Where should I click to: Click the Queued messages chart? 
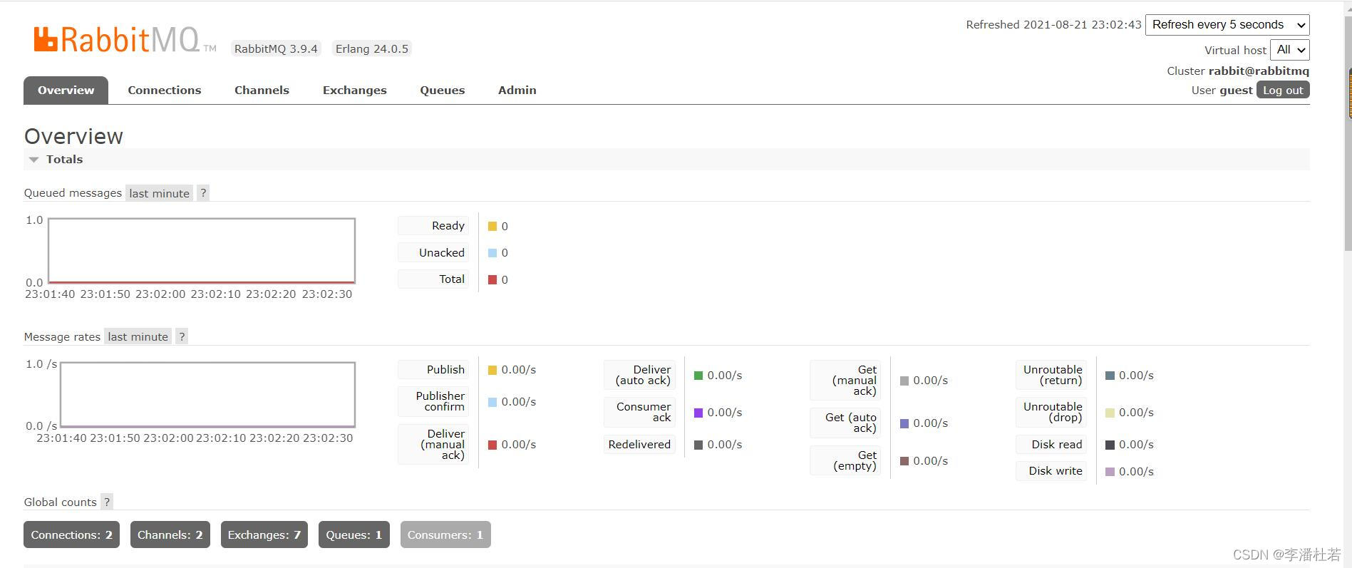point(202,251)
